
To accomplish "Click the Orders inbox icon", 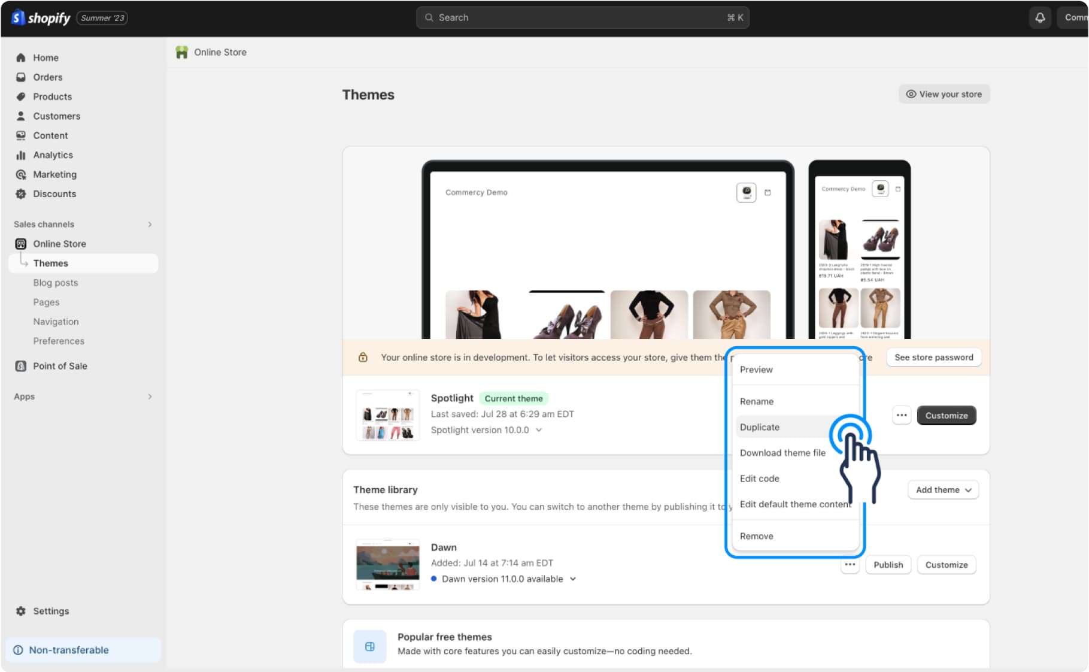I will pos(21,77).
